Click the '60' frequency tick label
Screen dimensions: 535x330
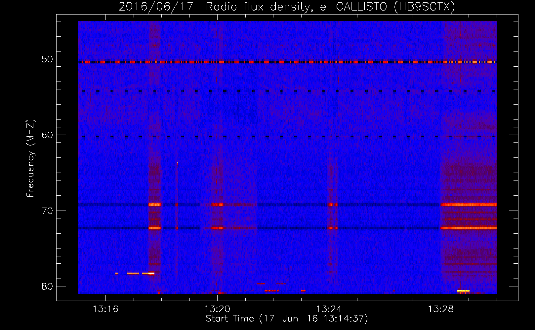pos(47,135)
